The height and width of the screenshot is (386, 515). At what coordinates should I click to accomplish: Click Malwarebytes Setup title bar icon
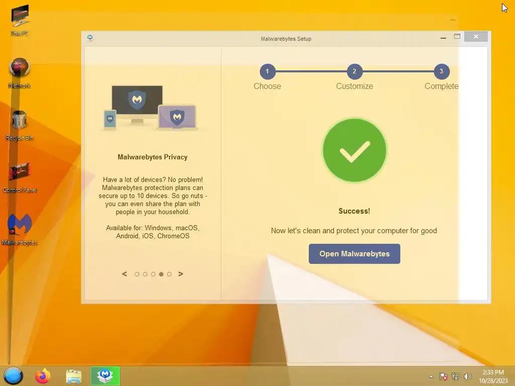tap(90, 37)
